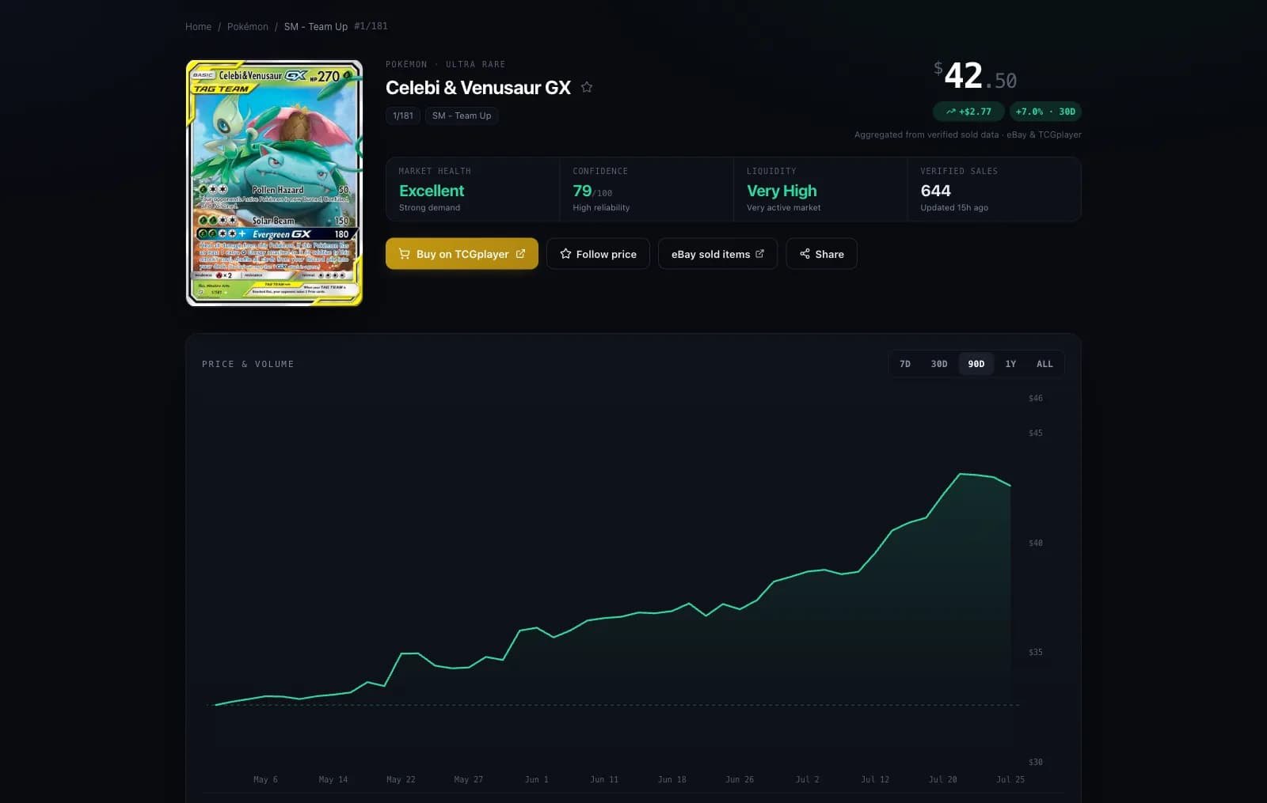The width and height of the screenshot is (1267, 803).
Task: Click the #1/181 breadcrumb number
Action: [371, 26]
